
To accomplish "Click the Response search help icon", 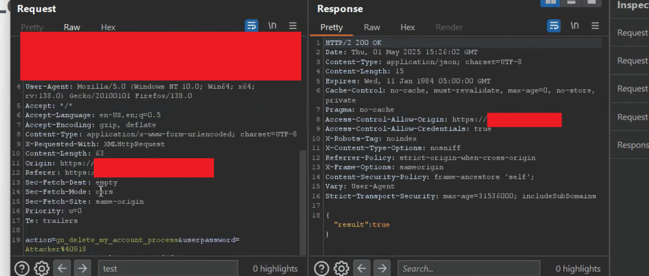I will click(x=321, y=268).
